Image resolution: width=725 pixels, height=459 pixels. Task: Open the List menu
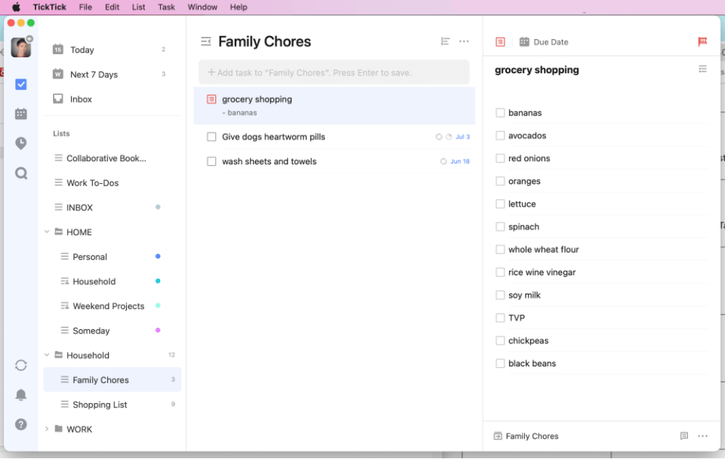tap(138, 7)
